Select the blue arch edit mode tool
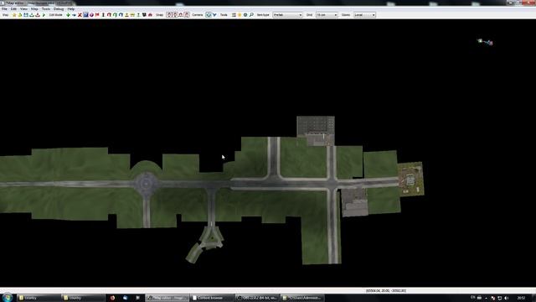Screen dimensions: 536x302 pyautogui.click(x=121, y=15)
